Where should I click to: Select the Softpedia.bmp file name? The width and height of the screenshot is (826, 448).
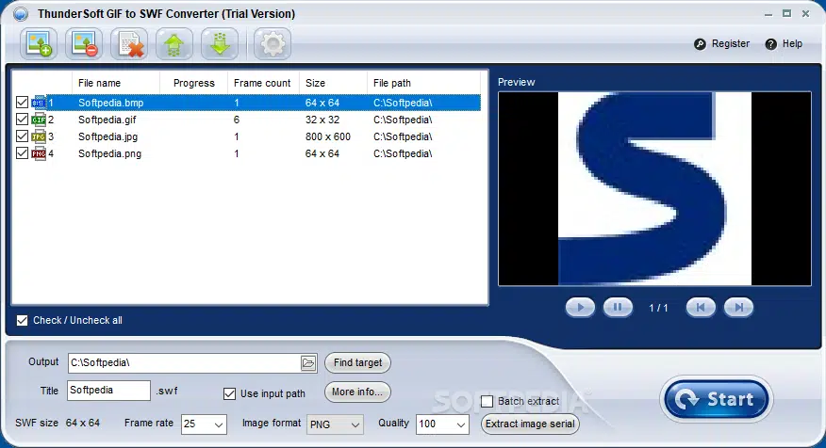(x=110, y=103)
